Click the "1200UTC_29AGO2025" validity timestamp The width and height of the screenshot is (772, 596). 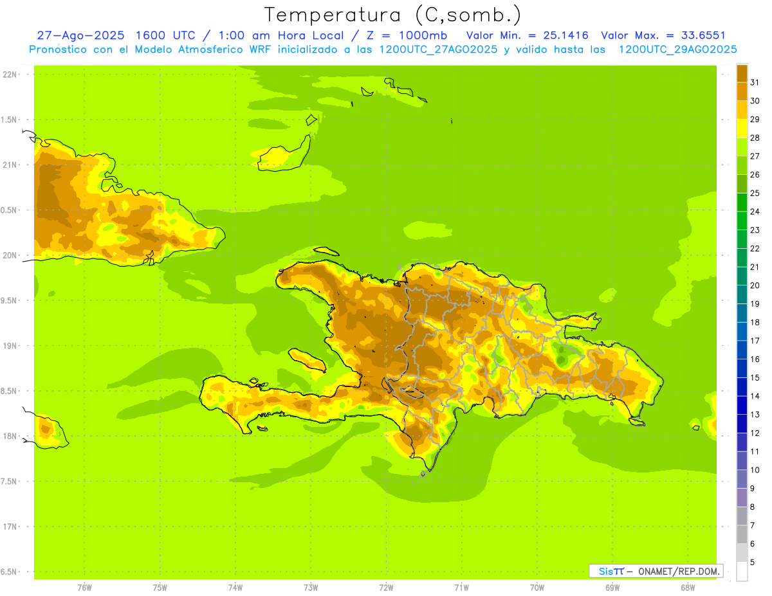tap(677, 50)
